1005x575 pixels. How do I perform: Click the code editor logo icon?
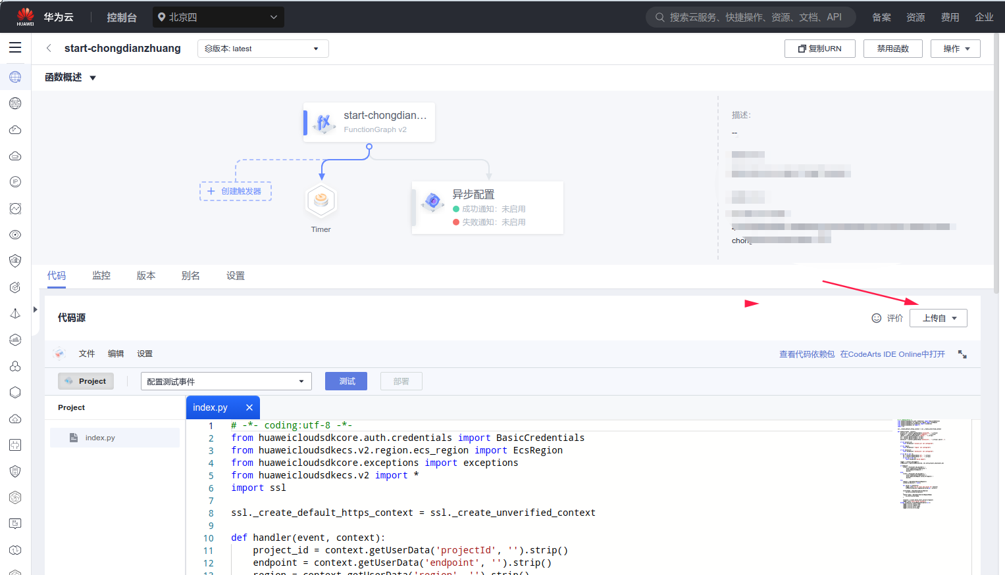point(59,354)
